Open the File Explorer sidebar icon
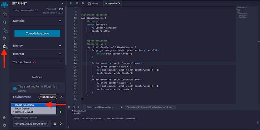Image resolution: width=260 pixels, height=130 pixels. click(4, 14)
